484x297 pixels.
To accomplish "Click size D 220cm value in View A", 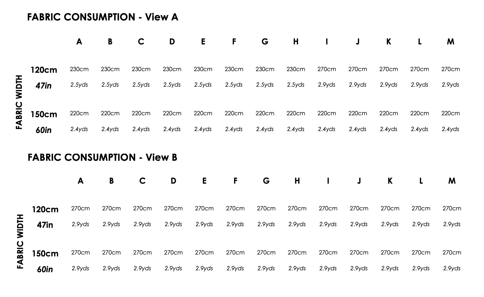I will 172,113.
